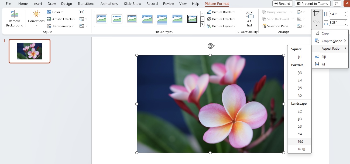The width and height of the screenshot is (350, 164).
Task: Switch to the Design tab
Action: (x=67, y=4)
